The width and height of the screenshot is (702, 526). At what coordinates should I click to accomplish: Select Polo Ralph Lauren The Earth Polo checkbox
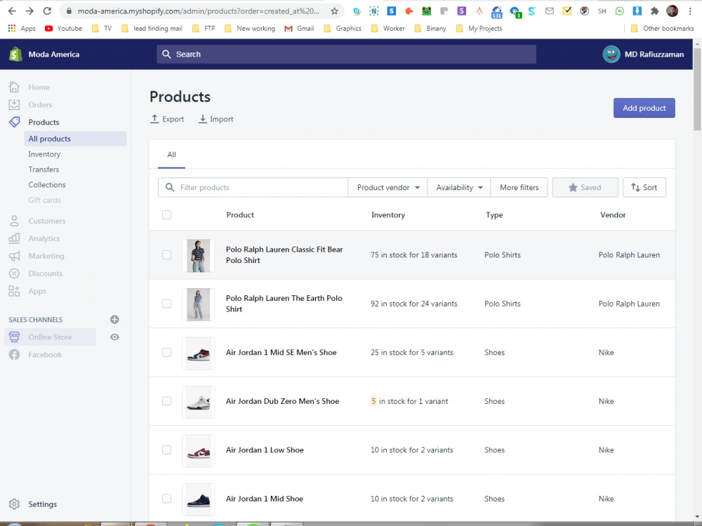166,304
